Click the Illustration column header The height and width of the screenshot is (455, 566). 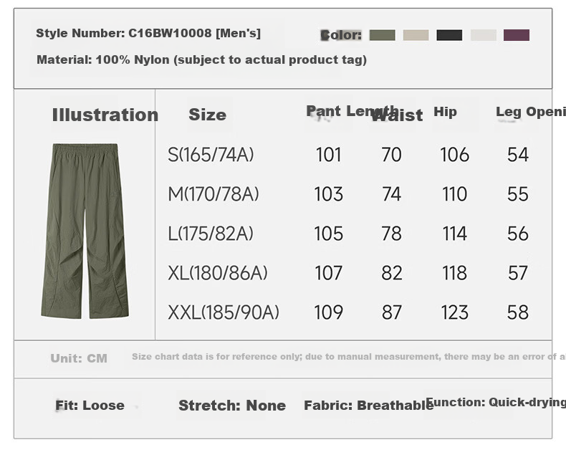pyautogui.click(x=105, y=115)
